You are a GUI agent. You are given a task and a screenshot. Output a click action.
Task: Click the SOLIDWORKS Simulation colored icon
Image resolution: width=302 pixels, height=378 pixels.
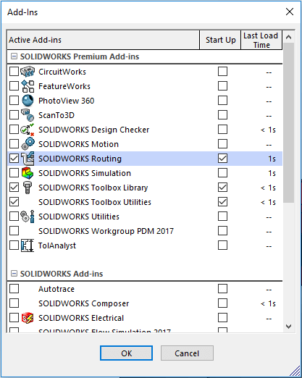(28, 173)
